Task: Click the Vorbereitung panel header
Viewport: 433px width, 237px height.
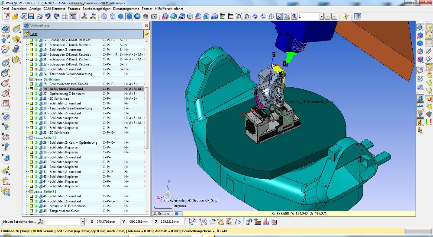Action: [83, 25]
